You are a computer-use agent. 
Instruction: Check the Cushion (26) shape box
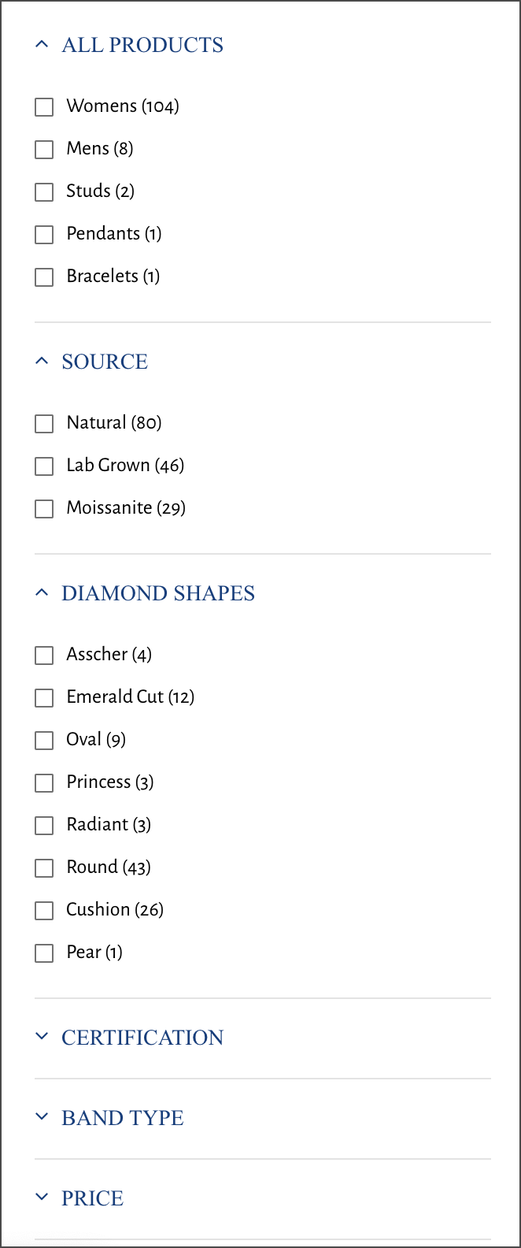coord(44,910)
